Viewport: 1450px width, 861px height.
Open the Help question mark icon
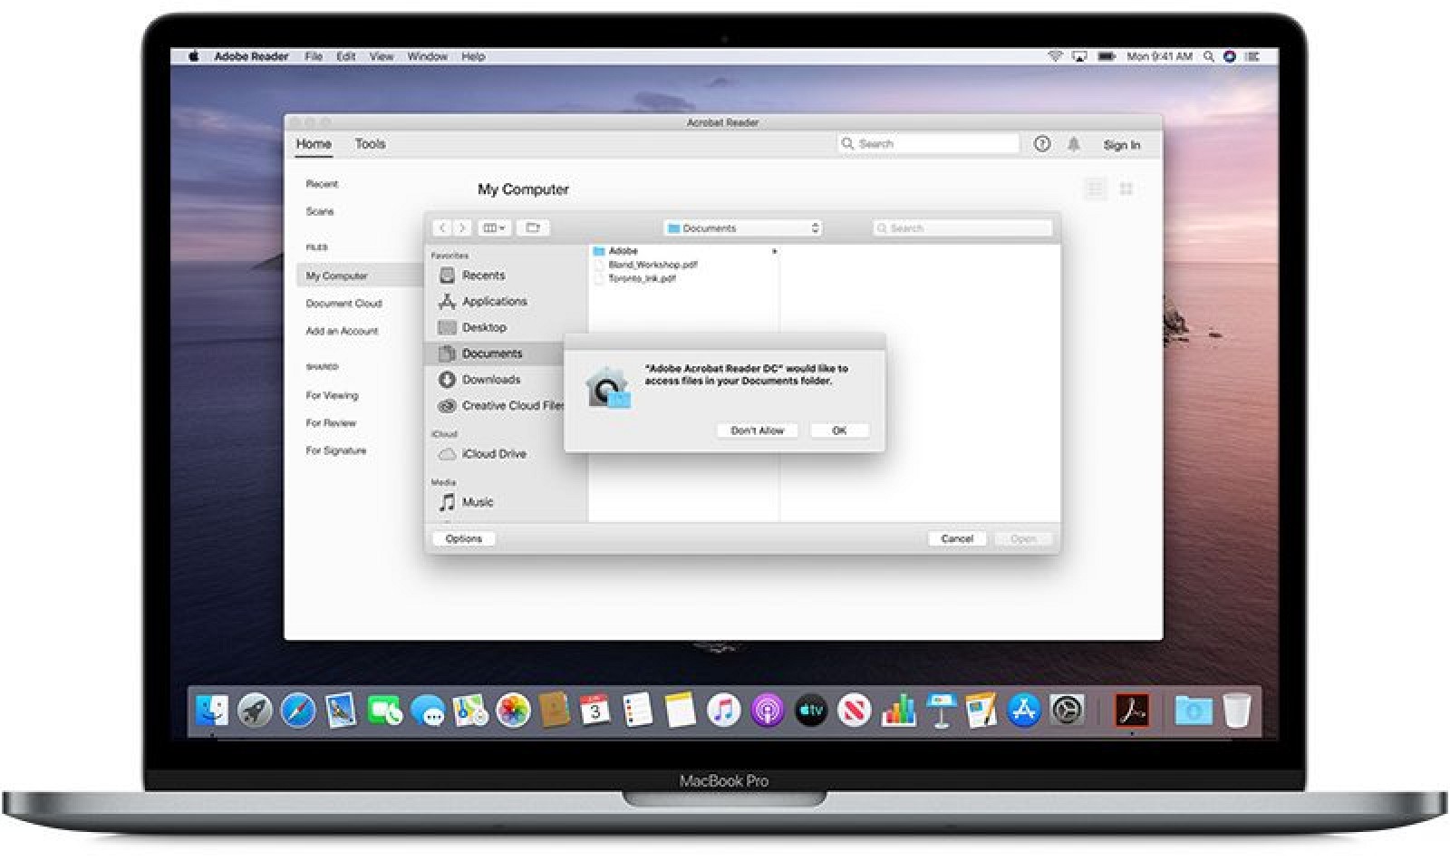(x=1042, y=144)
